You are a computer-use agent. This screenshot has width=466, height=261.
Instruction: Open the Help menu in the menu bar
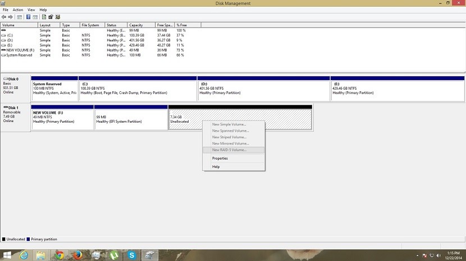point(43,10)
